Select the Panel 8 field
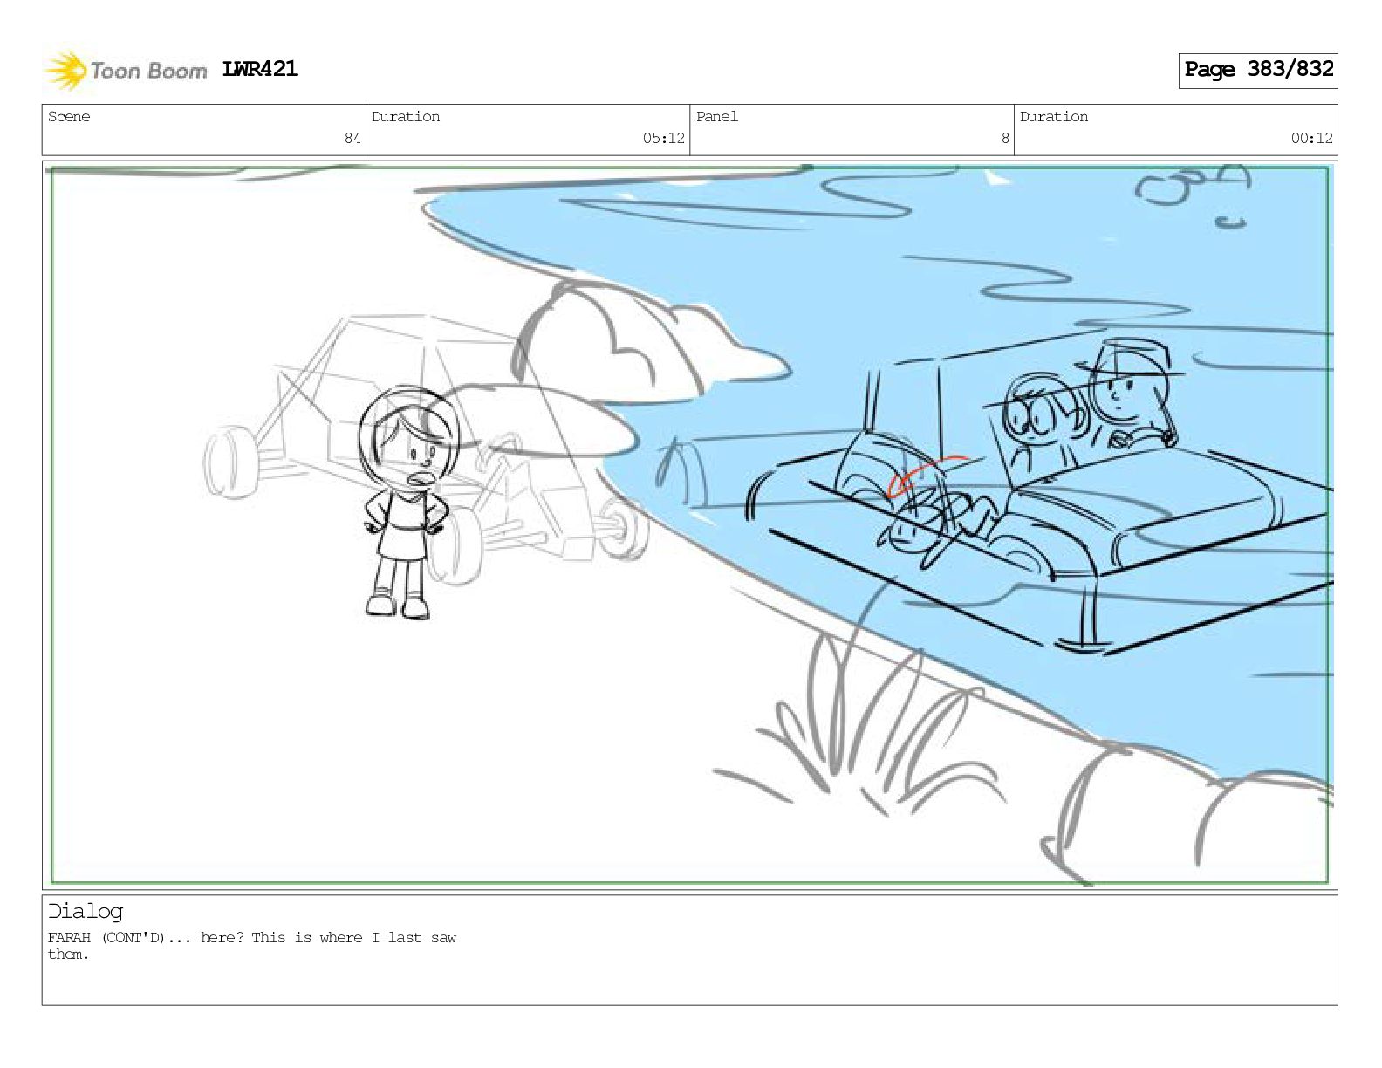The width and height of the screenshot is (1382, 1068). click(852, 129)
